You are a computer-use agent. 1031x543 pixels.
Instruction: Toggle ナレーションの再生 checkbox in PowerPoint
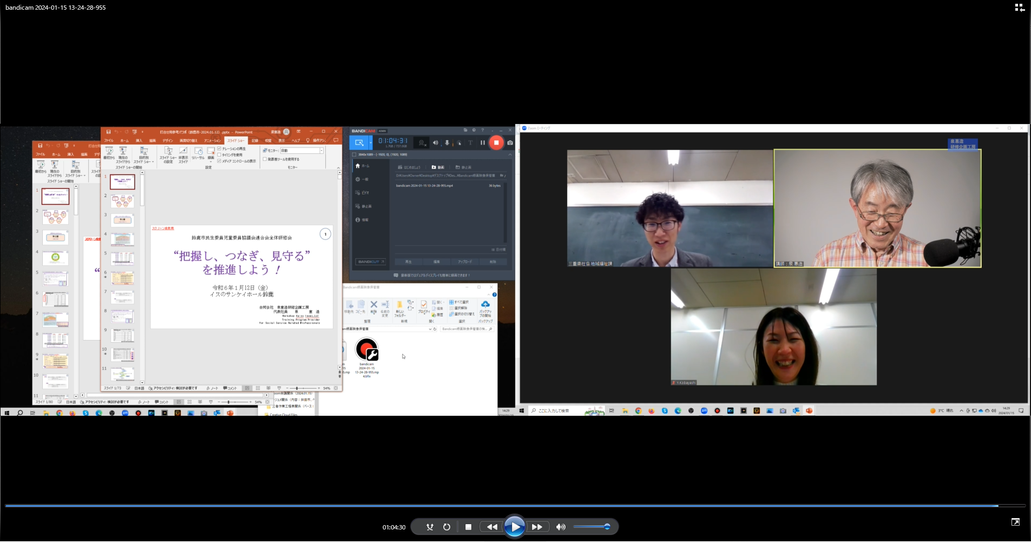(x=219, y=149)
